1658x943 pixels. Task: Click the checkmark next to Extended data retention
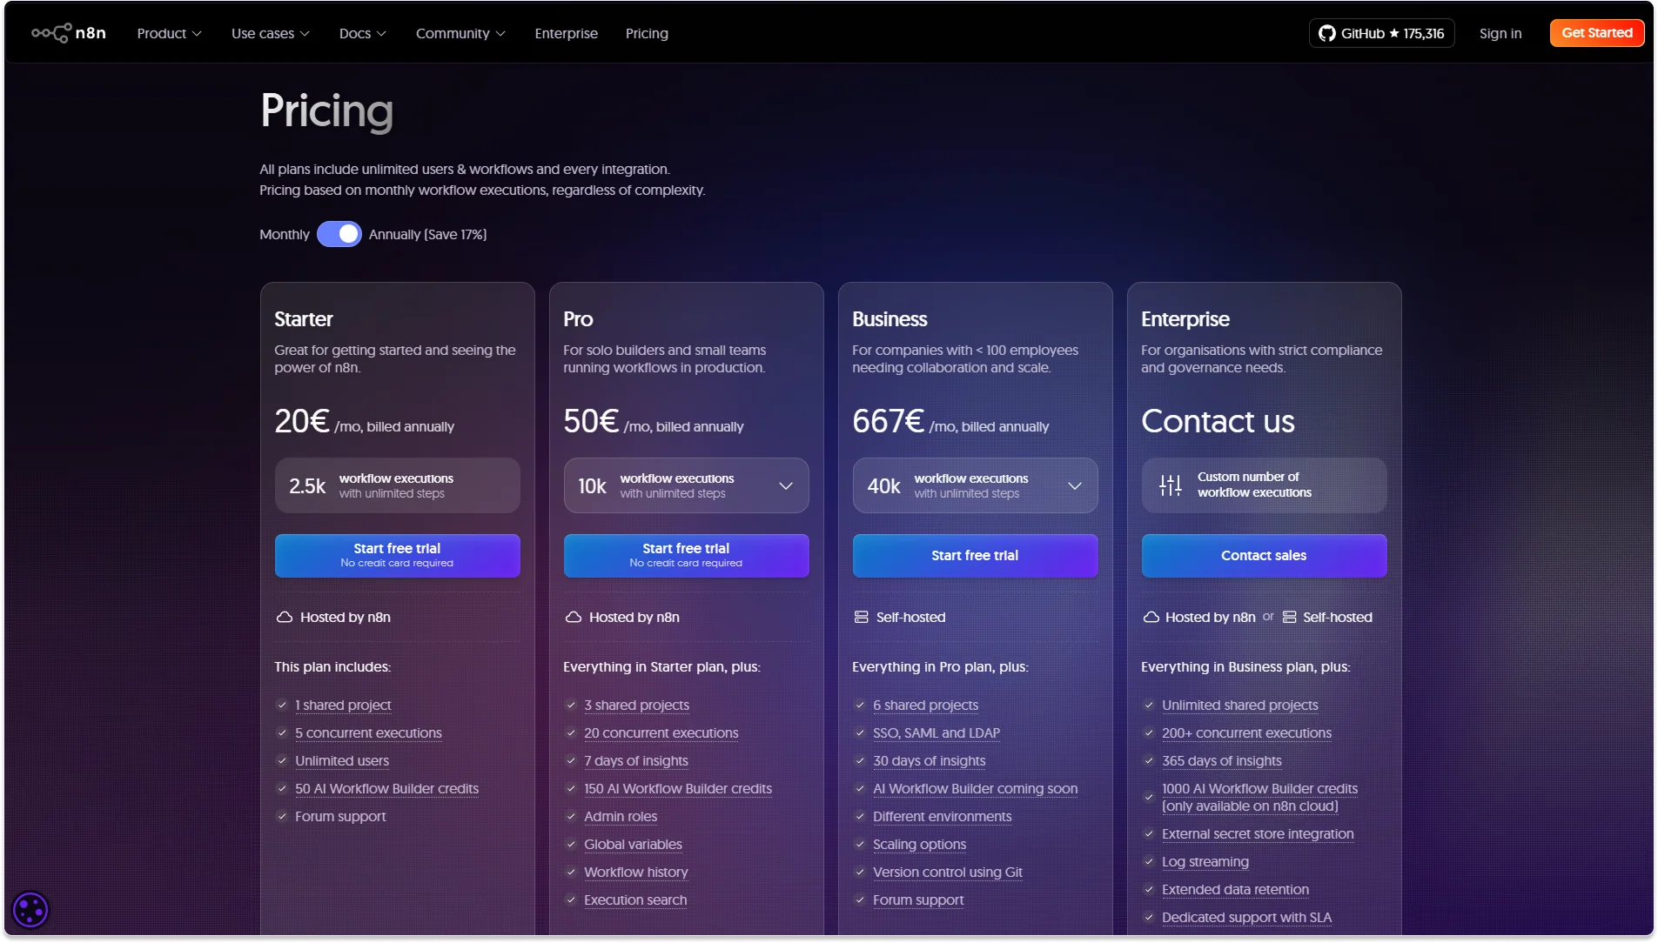tap(1149, 889)
